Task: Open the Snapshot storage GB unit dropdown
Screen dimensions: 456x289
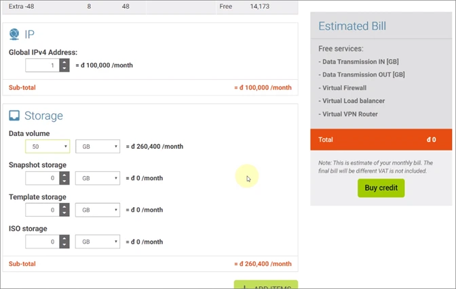Action: click(98, 178)
